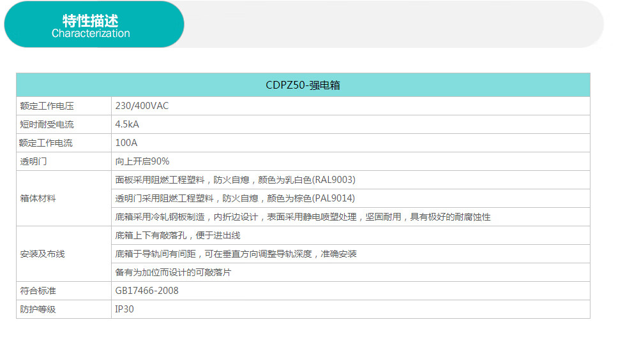This screenshot has width=632, height=343.
Task: Click the 100A value cell
Action: 126,143
